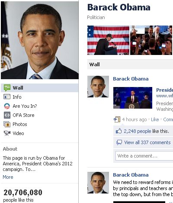Expand the About text with More link

click(x=8, y=177)
